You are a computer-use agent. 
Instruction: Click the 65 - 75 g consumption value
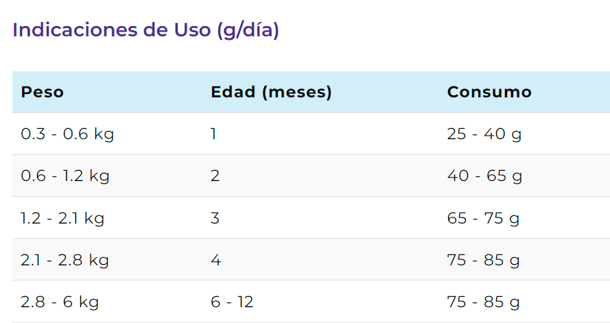click(483, 217)
